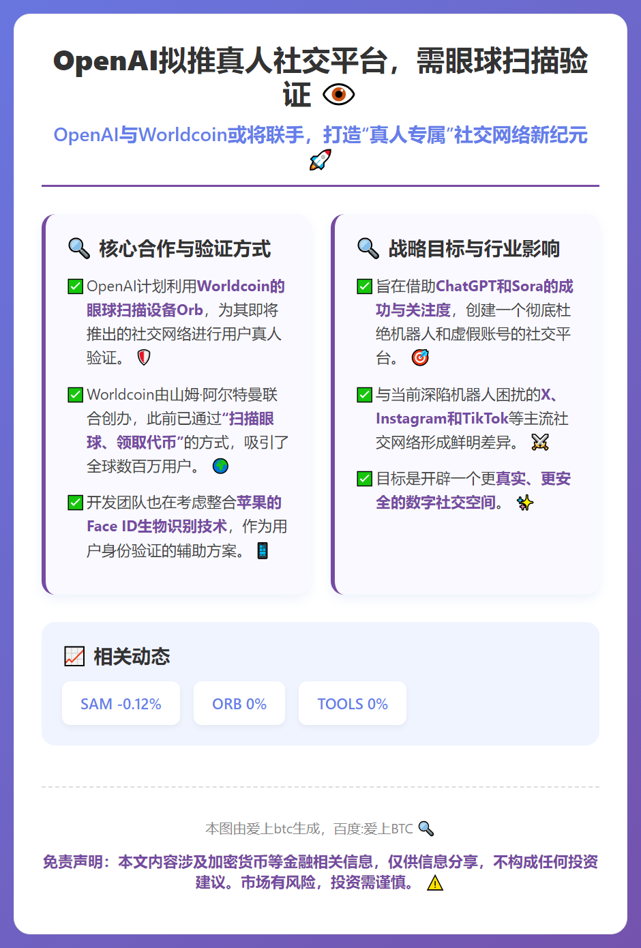Click the checkmark beside OpenAI计划利用Worldcoin
This screenshot has height=948, width=641.
click(x=76, y=286)
